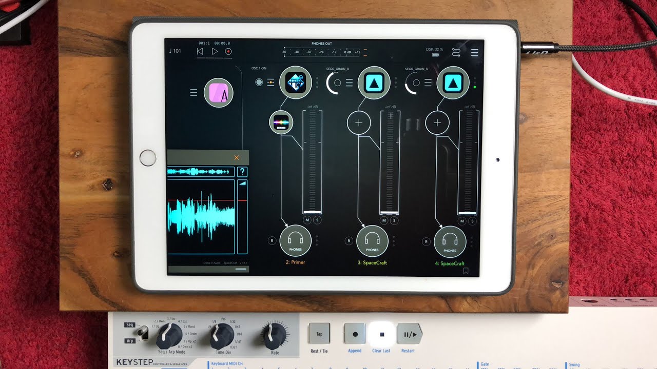Screen dimensions: 657x369
Task: Tap dots beside channel 4 Phones output
Action: 471,241
